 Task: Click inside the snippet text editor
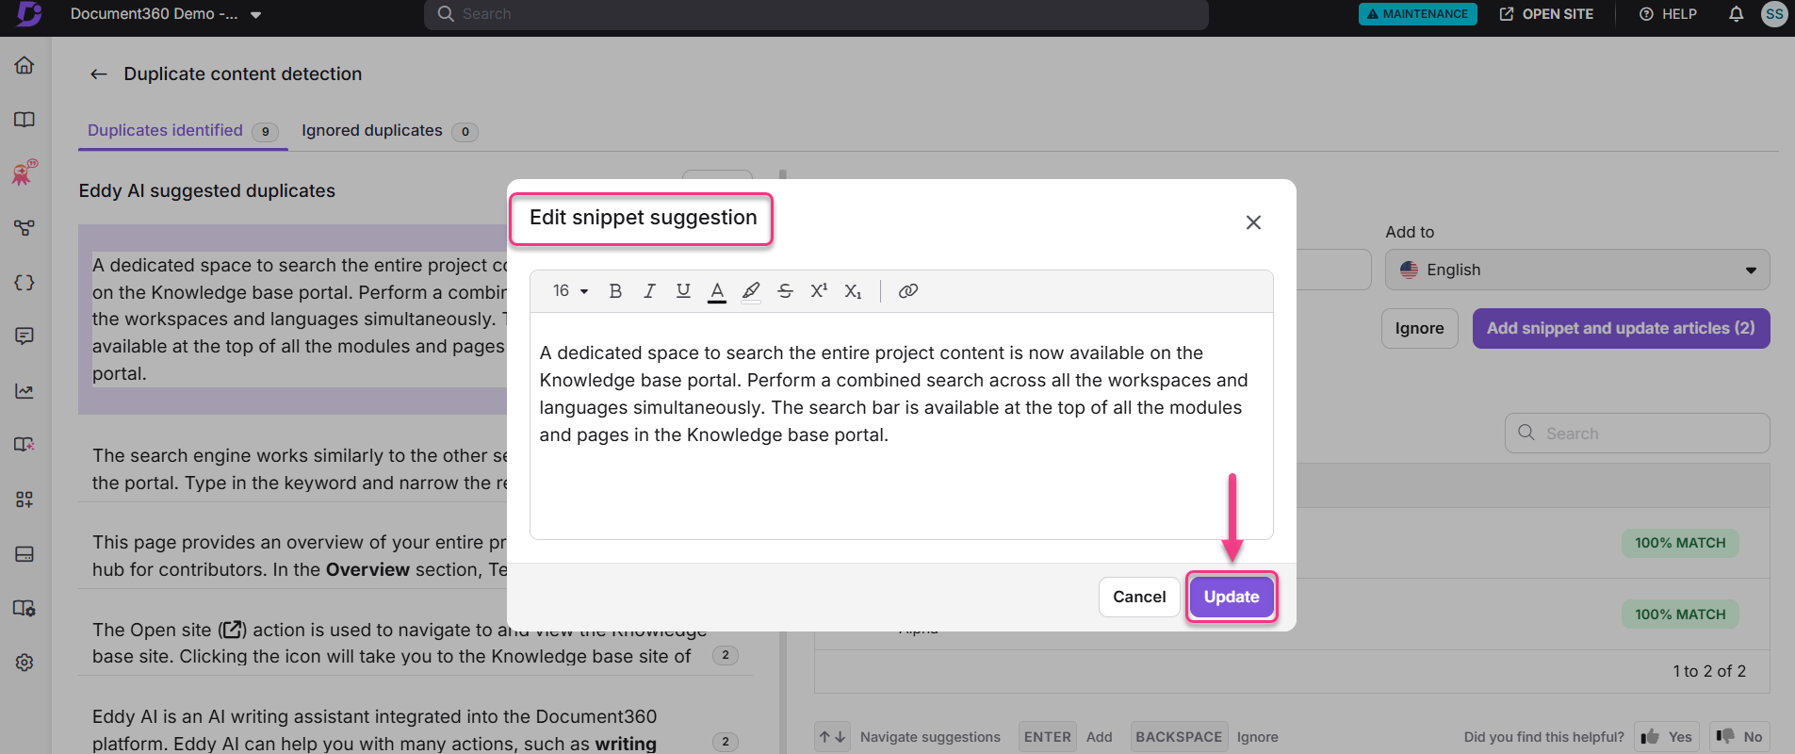point(902,426)
